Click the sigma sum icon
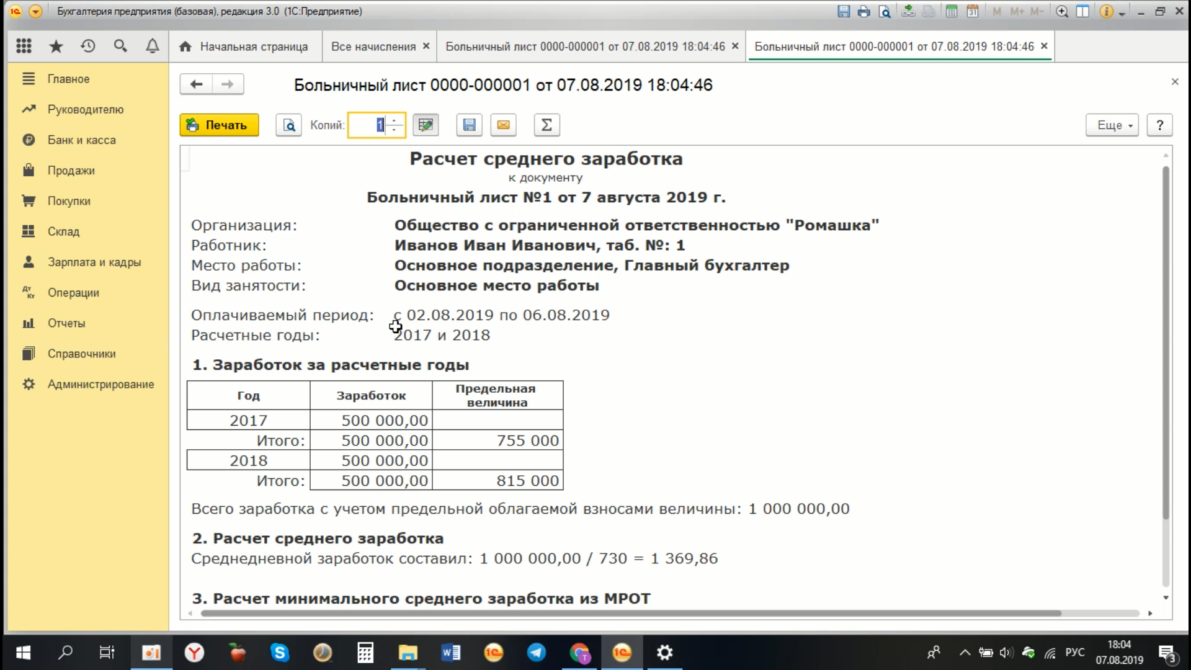This screenshot has height=670, width=1191. click(x=546, y=125)
